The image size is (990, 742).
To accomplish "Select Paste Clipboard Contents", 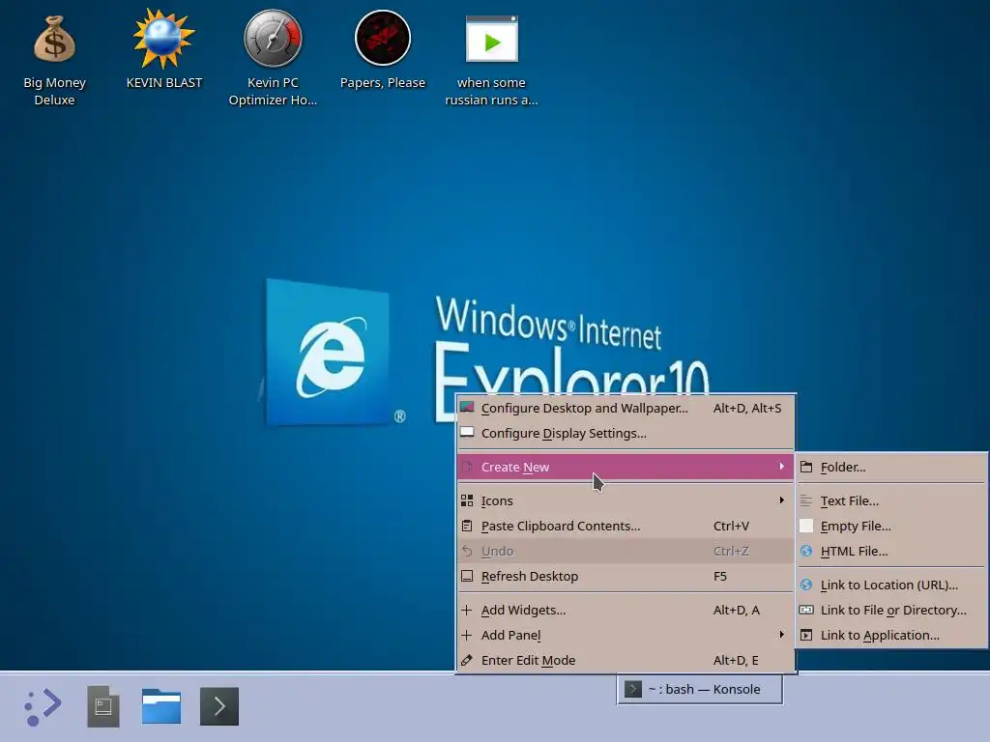I will point(626,526).
